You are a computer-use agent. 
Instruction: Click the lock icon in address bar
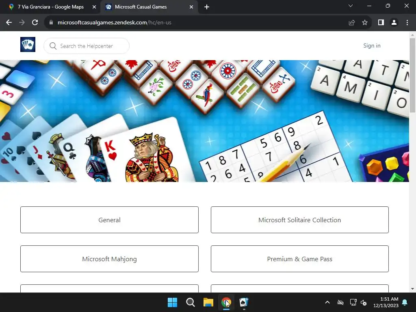(51, 23)
